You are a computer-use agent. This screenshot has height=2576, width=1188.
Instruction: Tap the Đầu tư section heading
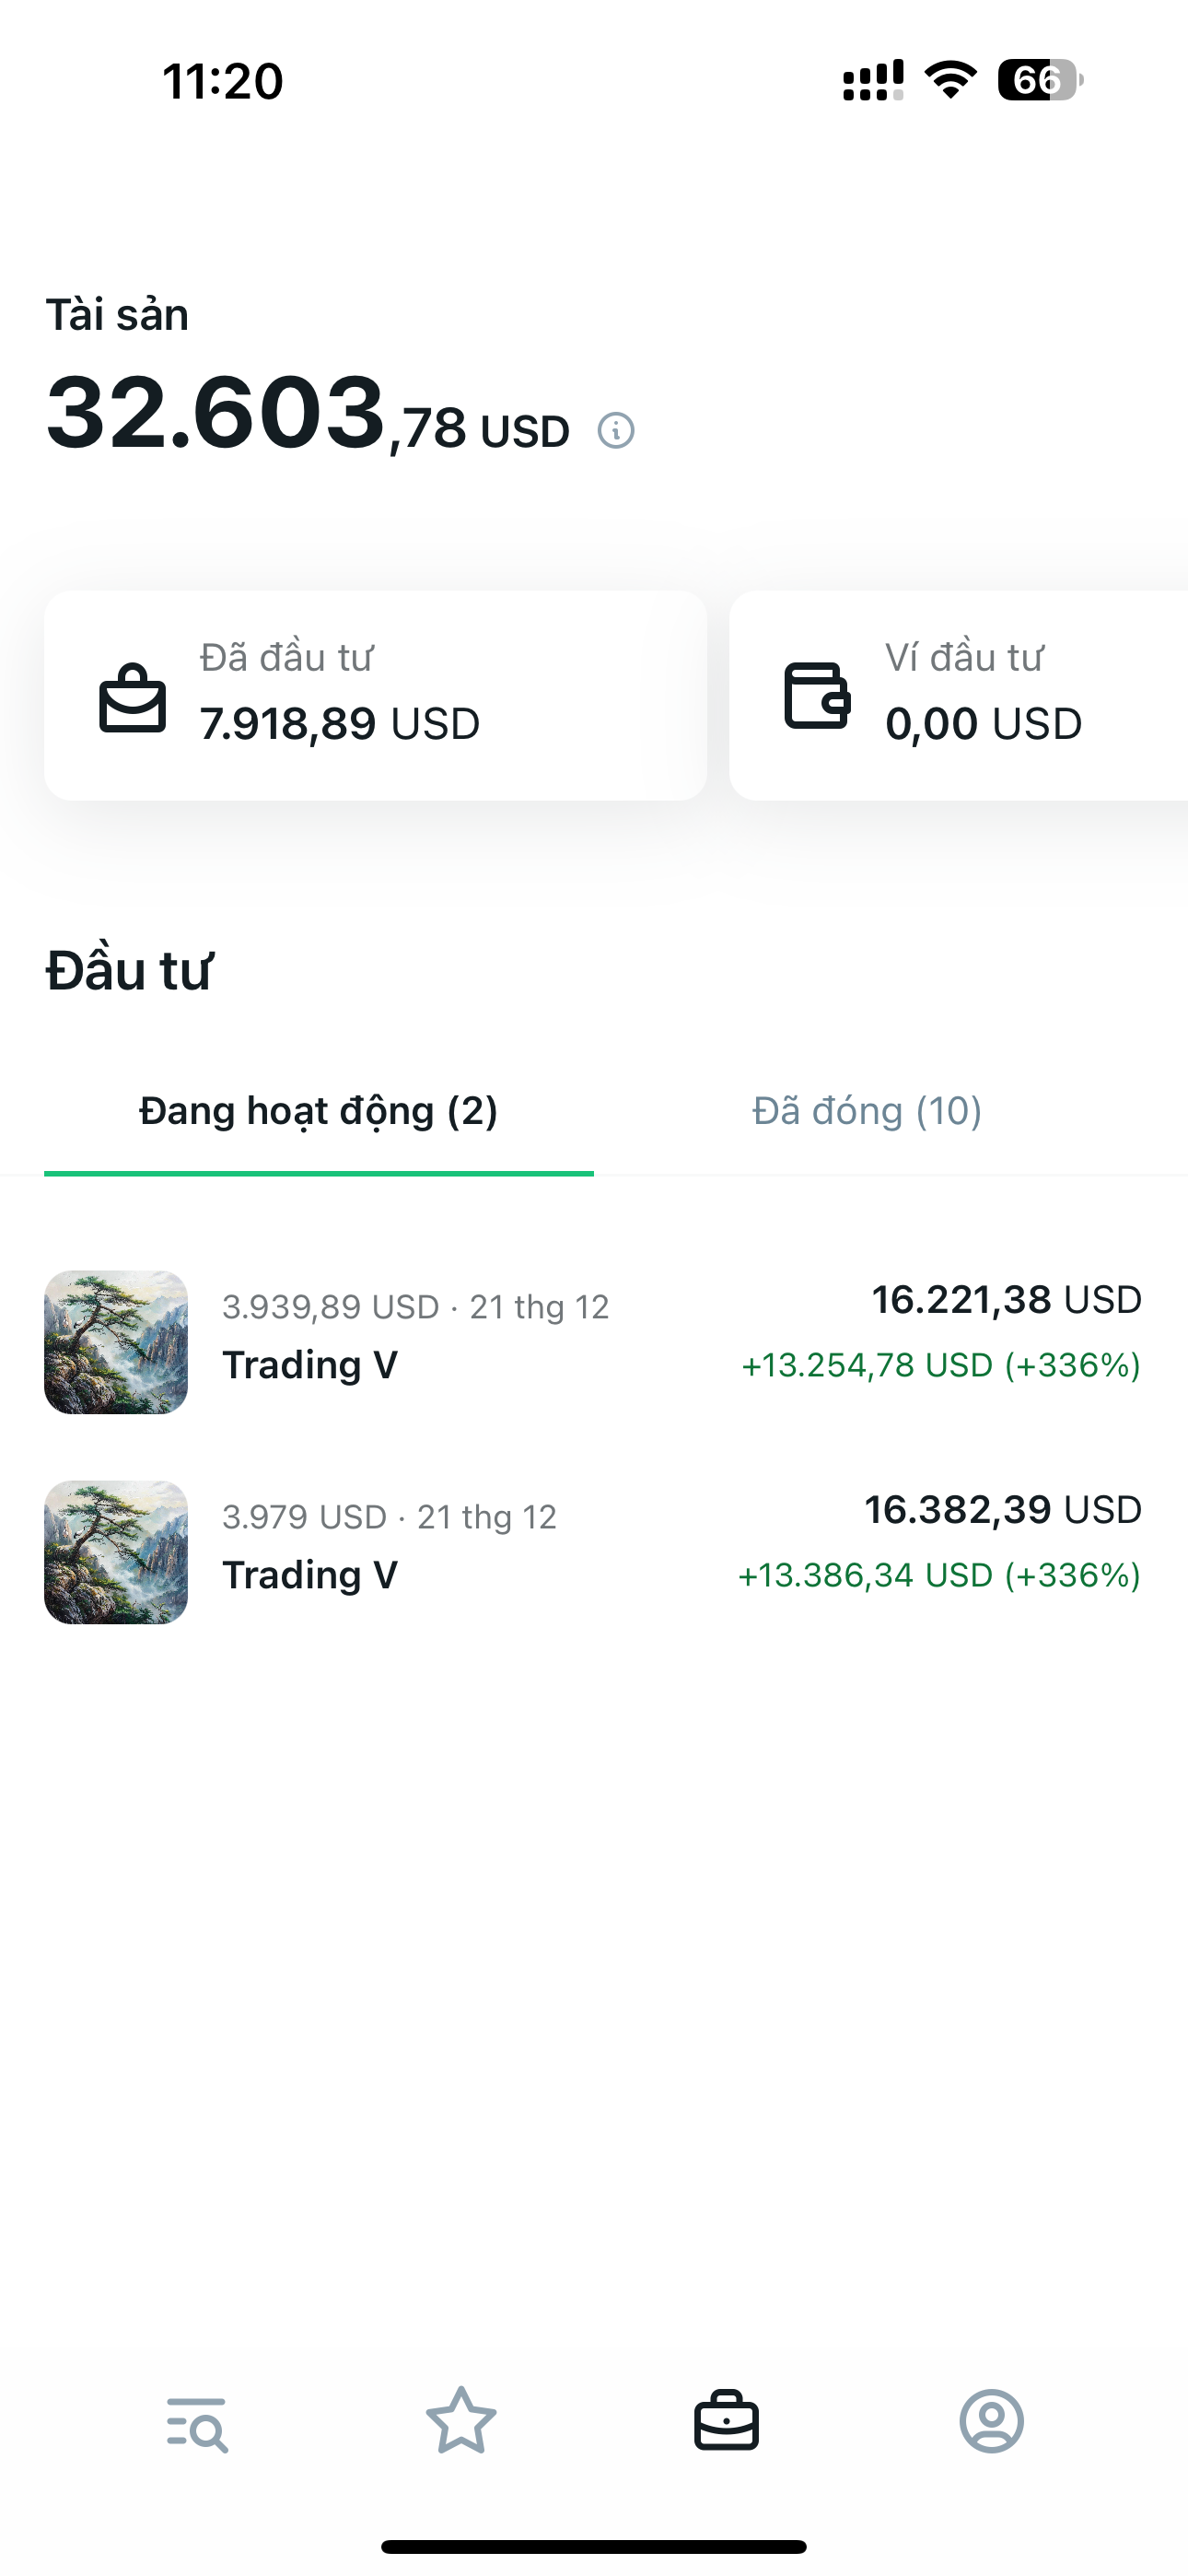click(x=129, y=970)
